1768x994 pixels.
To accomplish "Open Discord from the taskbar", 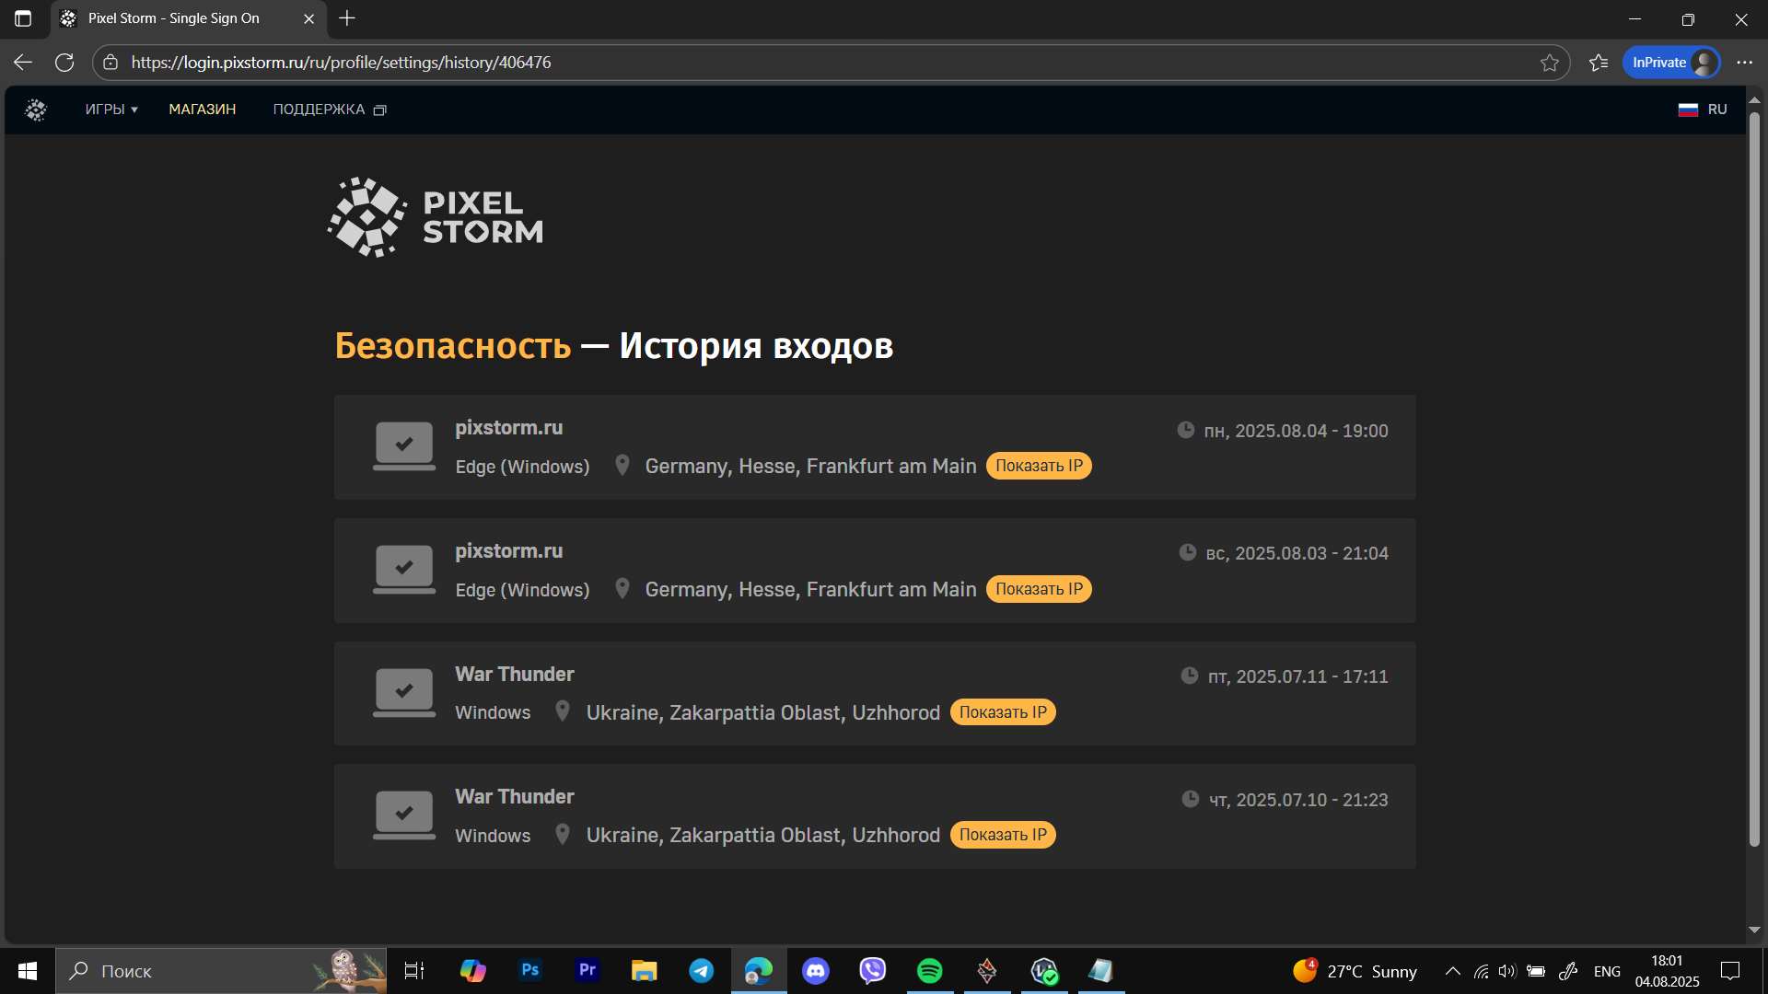I will pyautogui.click(x=816, y=971).
